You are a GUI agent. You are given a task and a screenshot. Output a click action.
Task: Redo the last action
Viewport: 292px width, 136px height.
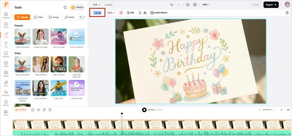179,5
